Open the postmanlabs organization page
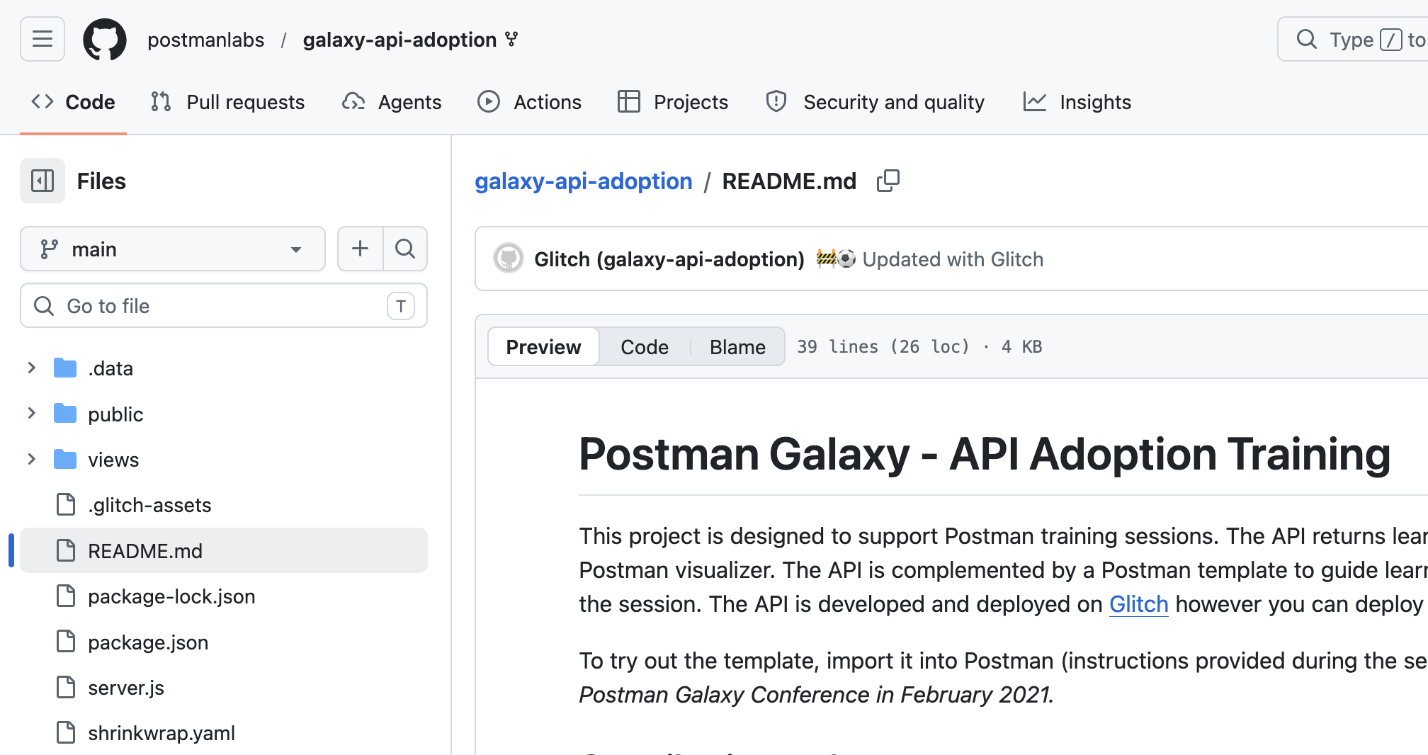 (205, 40)
